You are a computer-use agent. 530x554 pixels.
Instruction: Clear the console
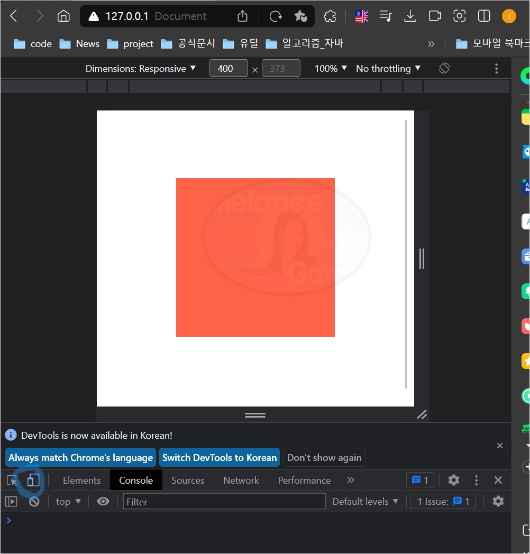click(x=34, y=501)
